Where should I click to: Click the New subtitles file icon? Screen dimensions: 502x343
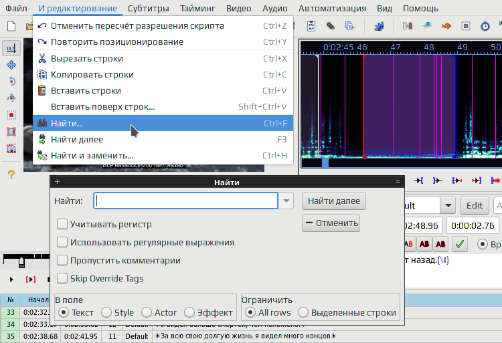tap(11, 26)
